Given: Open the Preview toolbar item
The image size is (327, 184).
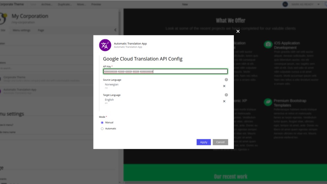Looking at the screenshot, I should pyautogui.click(x=96, y=4).
